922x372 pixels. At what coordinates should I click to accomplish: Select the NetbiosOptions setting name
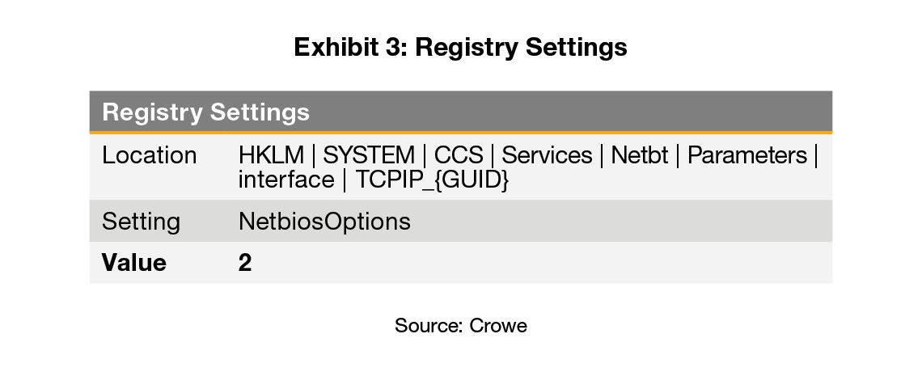tap(324, 221)
